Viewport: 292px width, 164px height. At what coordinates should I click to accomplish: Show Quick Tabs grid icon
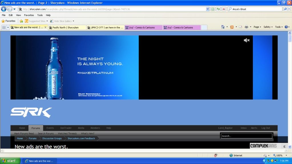tap(4, 27)
